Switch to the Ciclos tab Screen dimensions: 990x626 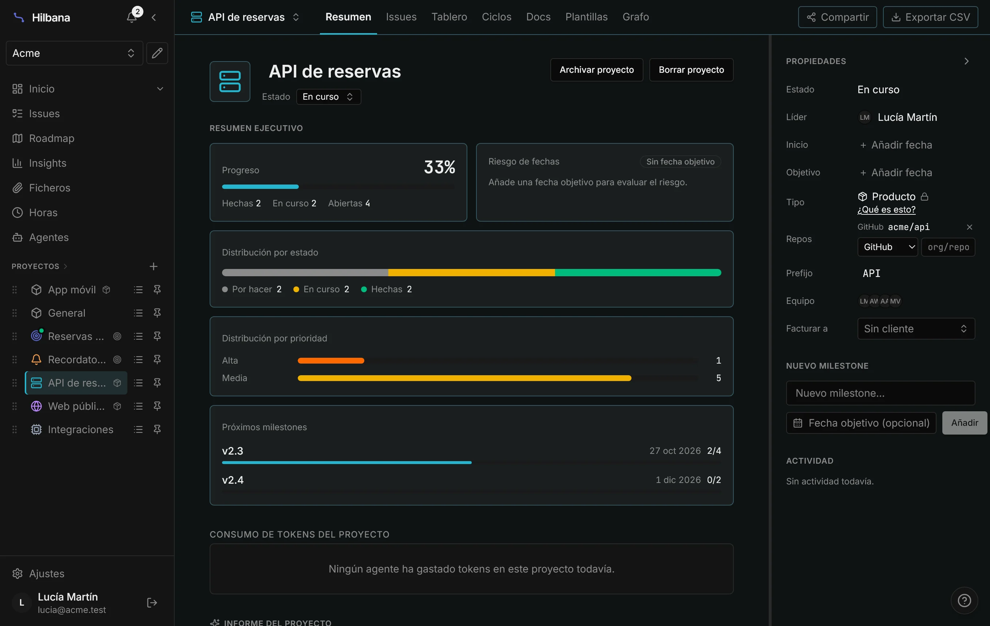pos(496,17)
